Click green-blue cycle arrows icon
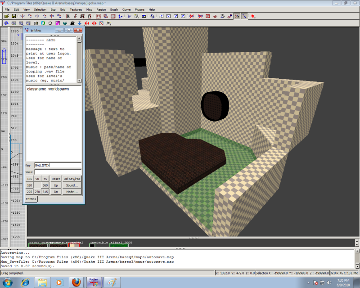The height and width of the screenshot is (288, 360). pyautogui.click(x=43, y=23)
